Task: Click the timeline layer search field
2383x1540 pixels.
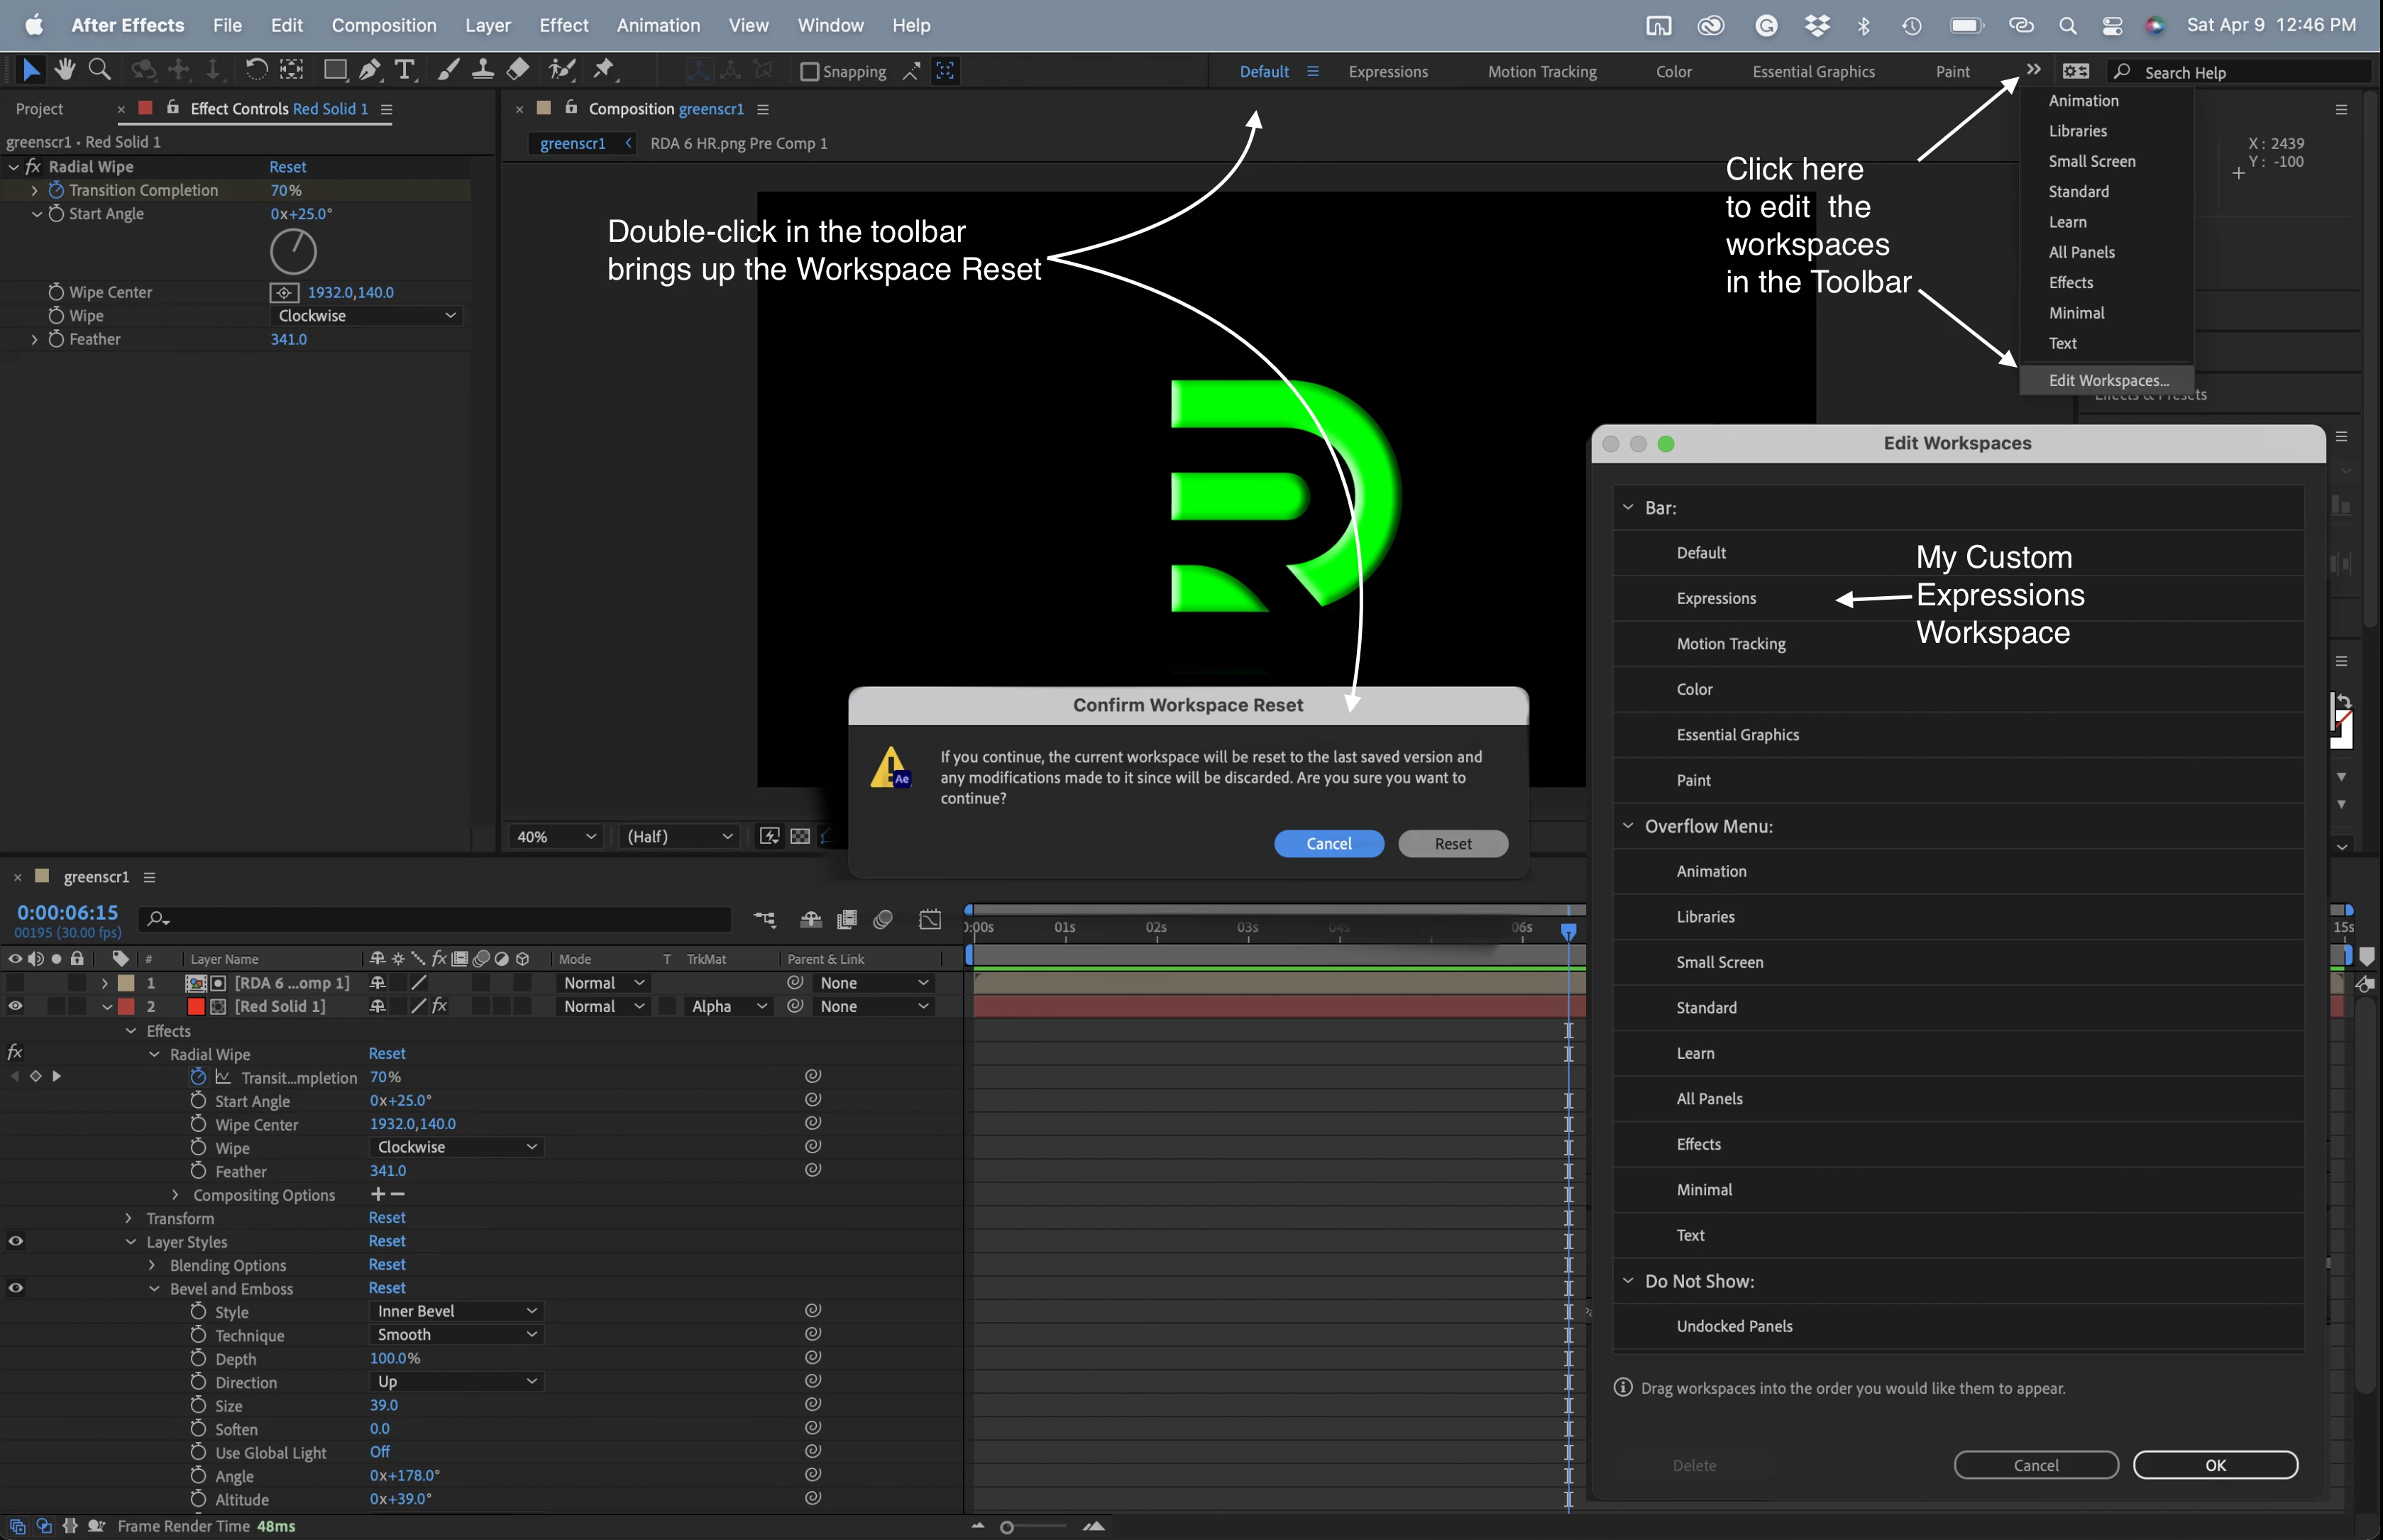Action: click(x=440, y=918)
